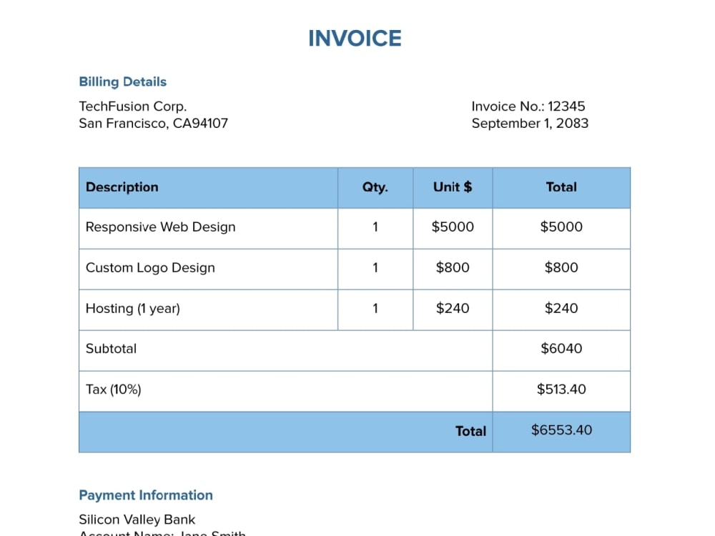Image resolution: width=715 pixels, height=536 pixels.
Task: Select the Invoice No.: 12345 text
Action: click(x=528, y=106)
